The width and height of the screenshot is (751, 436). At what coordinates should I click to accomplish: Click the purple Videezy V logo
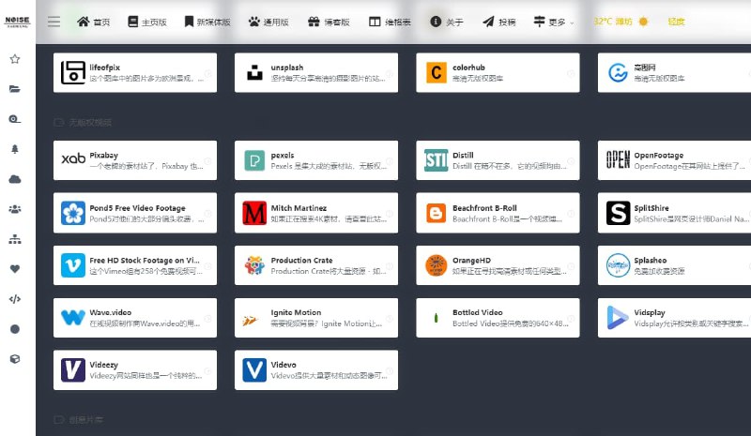[x=73, y=370]
